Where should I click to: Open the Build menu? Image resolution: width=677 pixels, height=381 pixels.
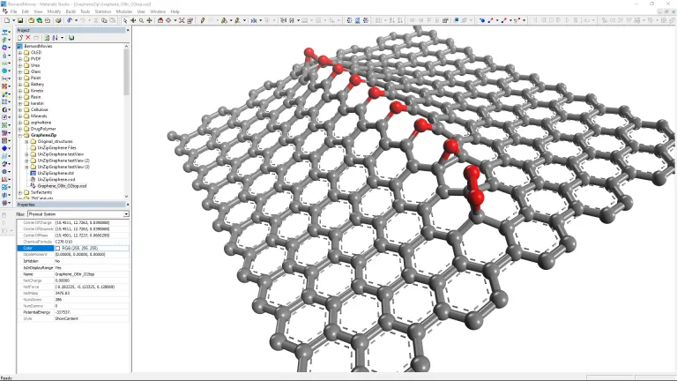69,11
